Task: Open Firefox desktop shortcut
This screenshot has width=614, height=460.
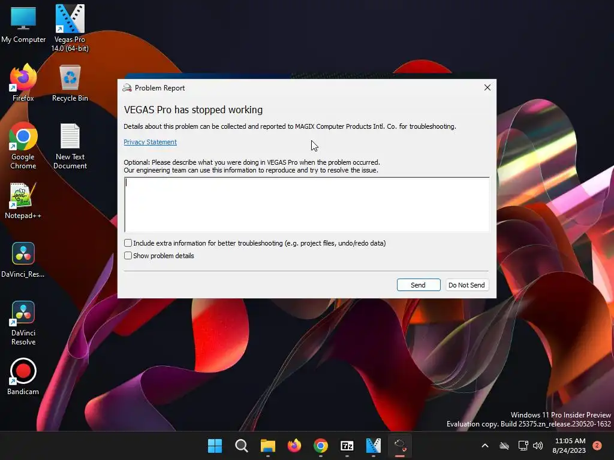Action: 23,83
